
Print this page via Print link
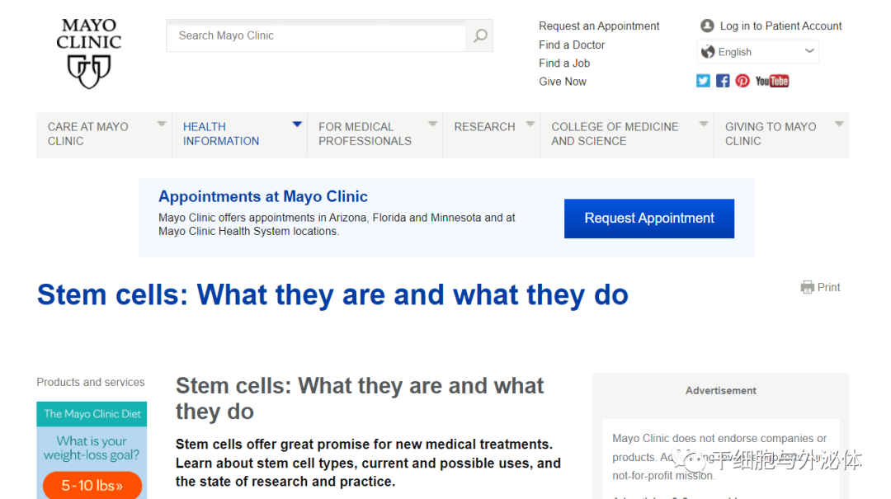(x=828, y=288)
